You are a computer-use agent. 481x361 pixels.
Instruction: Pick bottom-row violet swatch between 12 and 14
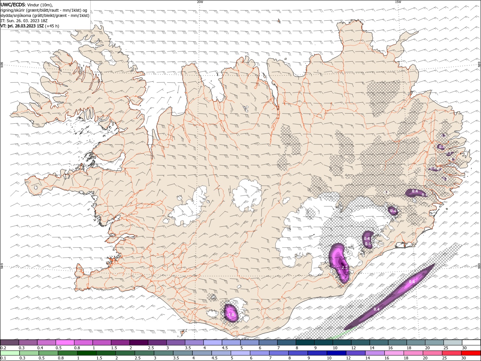point(355,353)
